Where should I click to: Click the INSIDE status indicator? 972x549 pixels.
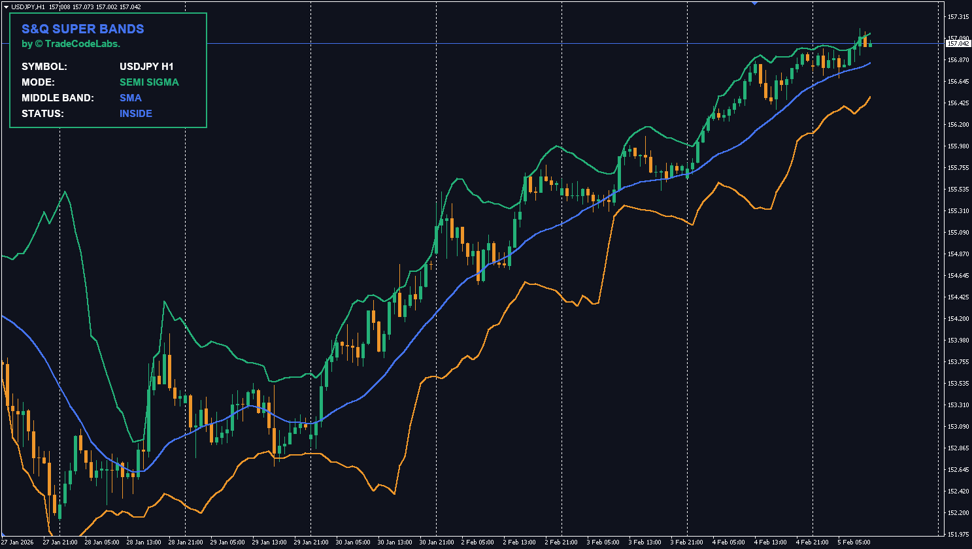point(136,114)
